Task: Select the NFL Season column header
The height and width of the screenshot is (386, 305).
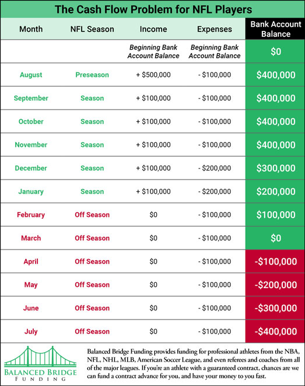Action: click(x=92, y=29)
